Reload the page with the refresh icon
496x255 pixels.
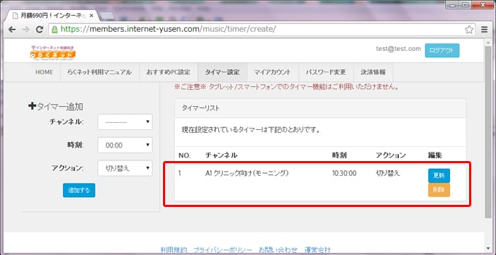40,30
